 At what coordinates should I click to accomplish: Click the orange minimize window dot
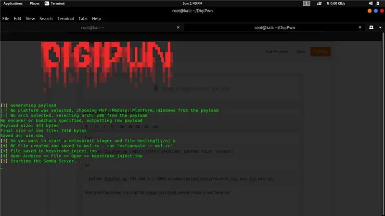click(x=370, y=11)
